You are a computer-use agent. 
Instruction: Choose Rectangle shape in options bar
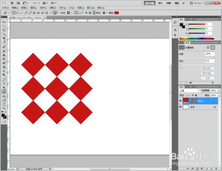point(34,13)
